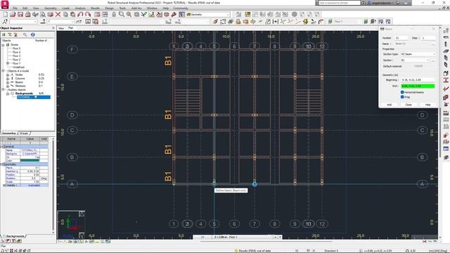Click the Undo arrow icon
Screen dimensions: 450x253
[x=80, y=14]
